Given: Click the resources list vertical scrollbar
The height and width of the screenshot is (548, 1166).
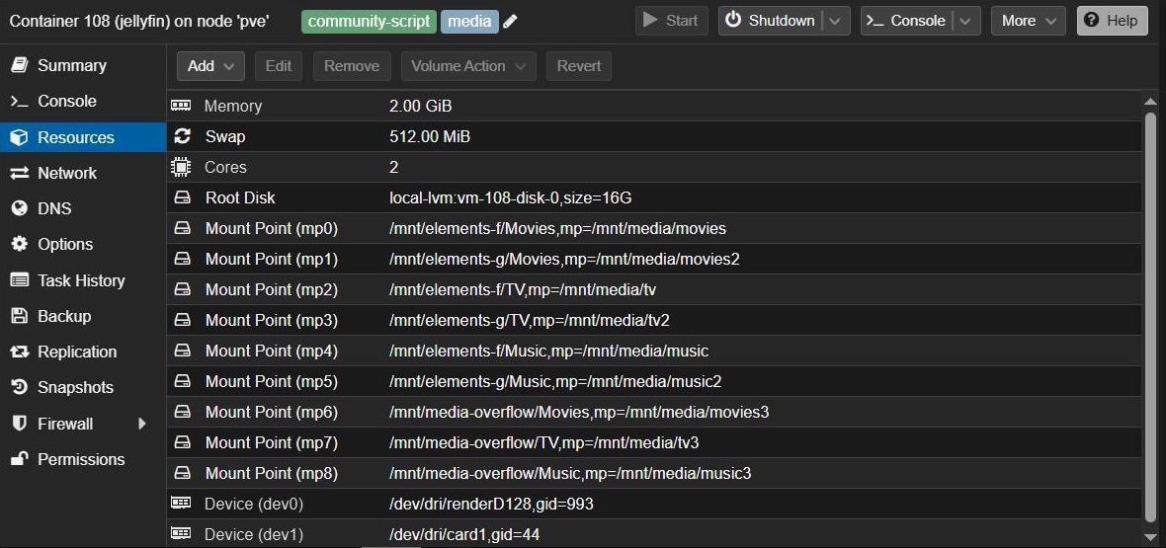Looking at the screenshot, I should [x=1151, y=316].
